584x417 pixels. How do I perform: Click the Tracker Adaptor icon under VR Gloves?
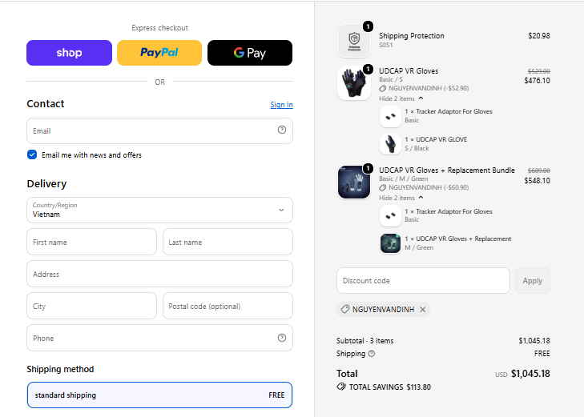tap(390, 116)
